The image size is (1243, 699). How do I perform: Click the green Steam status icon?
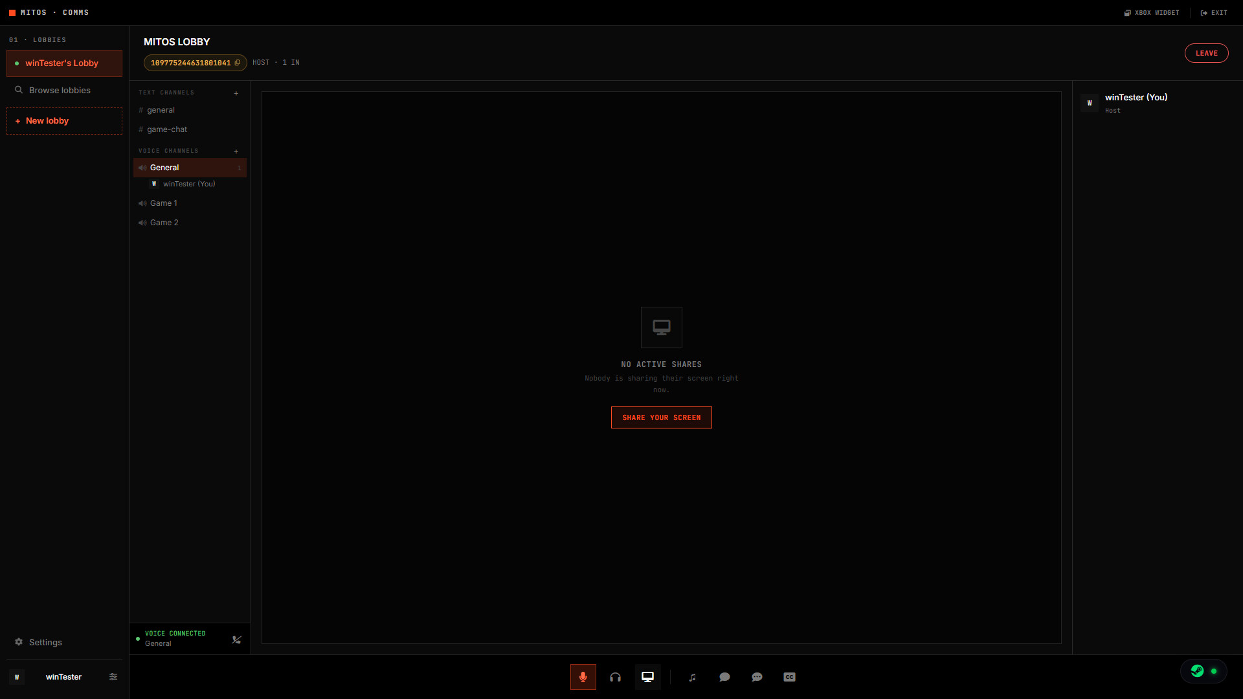point(1197,671)
